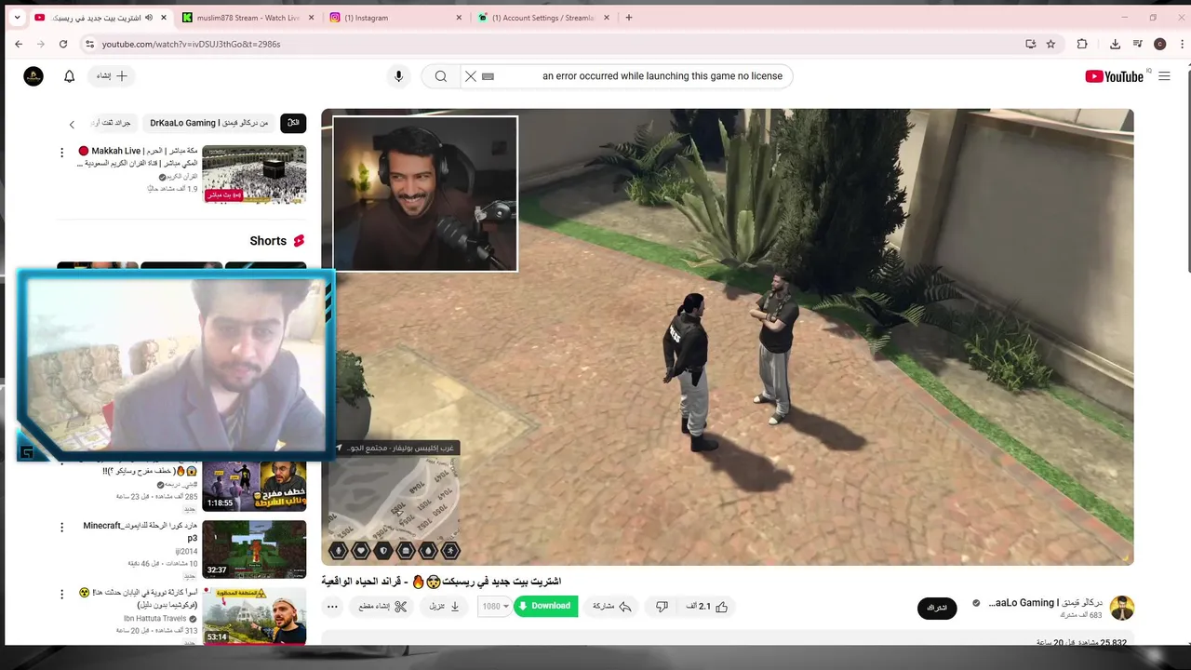Open options menu for the Minecraft video
This screenshot has height=670, width=1191.
[x=62, y=527]
